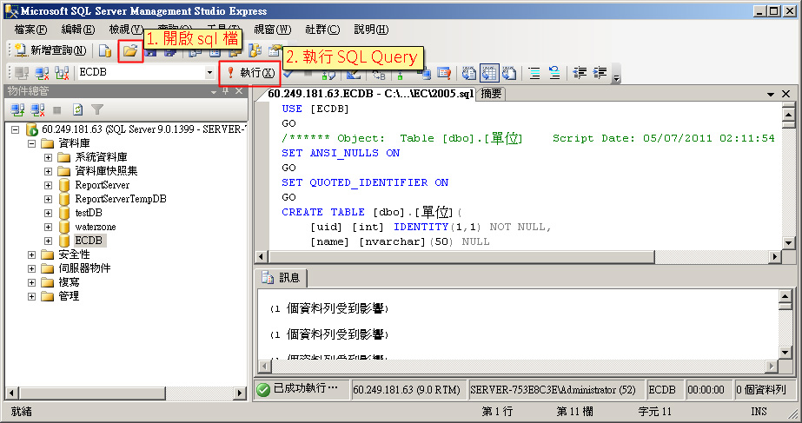The width and height of the screenshot is (802, 423).
Task: Click the Change Connection toolbar icon
Action: tap(62, 73)
